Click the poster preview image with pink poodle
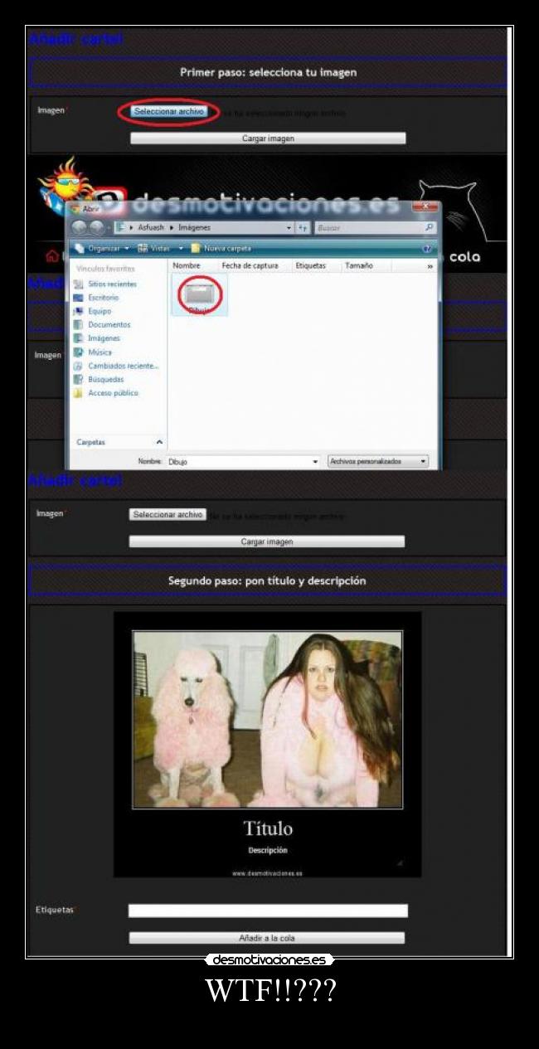Screen dimensions: 539x1049 tap(267, 719)
